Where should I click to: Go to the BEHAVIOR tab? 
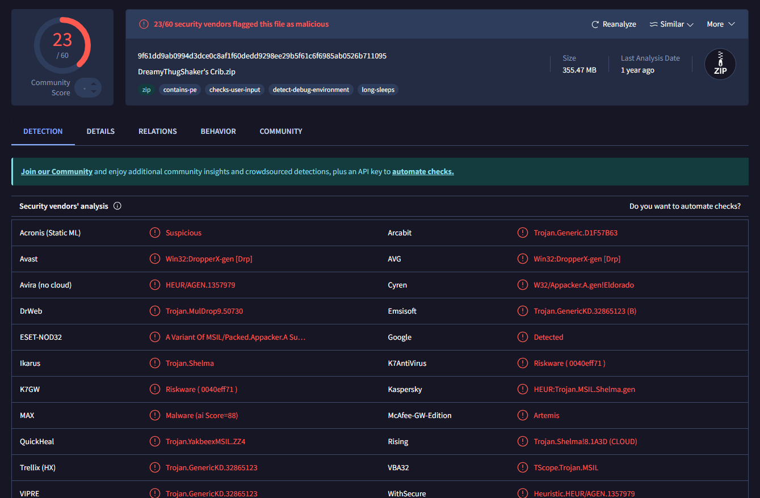pyautogui.click(x=219, y=131)
